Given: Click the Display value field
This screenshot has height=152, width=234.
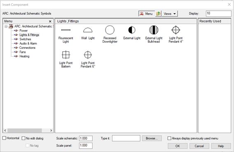Looking at the screenshot, I should (219, 14).
